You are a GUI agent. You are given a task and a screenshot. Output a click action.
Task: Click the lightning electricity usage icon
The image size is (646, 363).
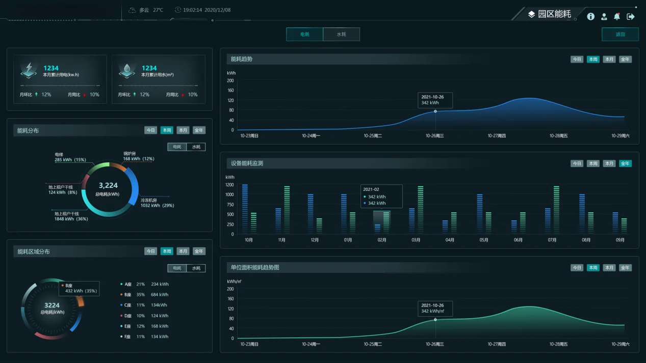(x=29, y=70)
